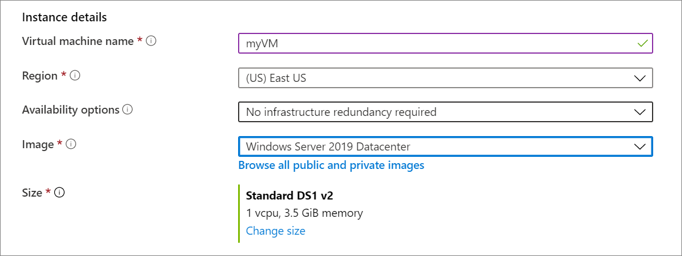Open Browse all public and private images
This screenshot has width=682, height=256.
pos(331,165)
